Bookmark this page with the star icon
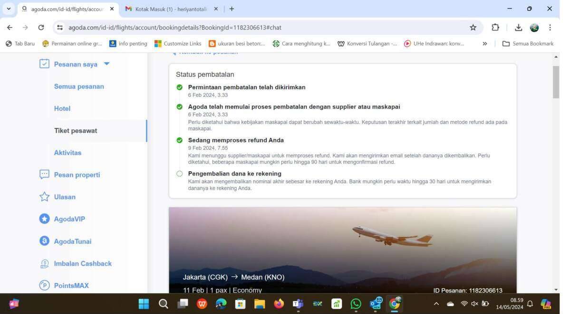Screen dimensions: 570x314 coord(473,28)
